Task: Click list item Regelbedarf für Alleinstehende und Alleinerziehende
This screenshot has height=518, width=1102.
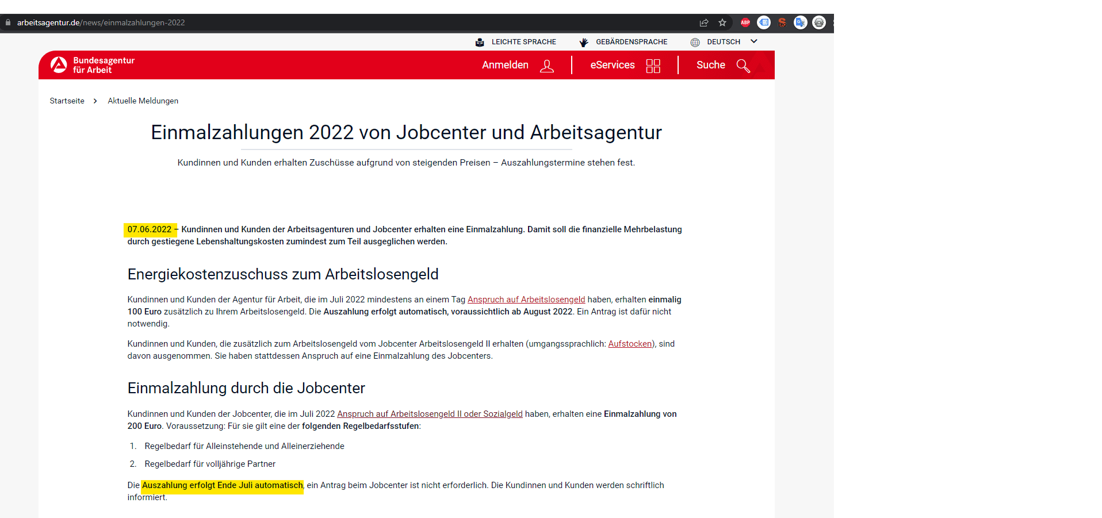Action: [244, 446]
